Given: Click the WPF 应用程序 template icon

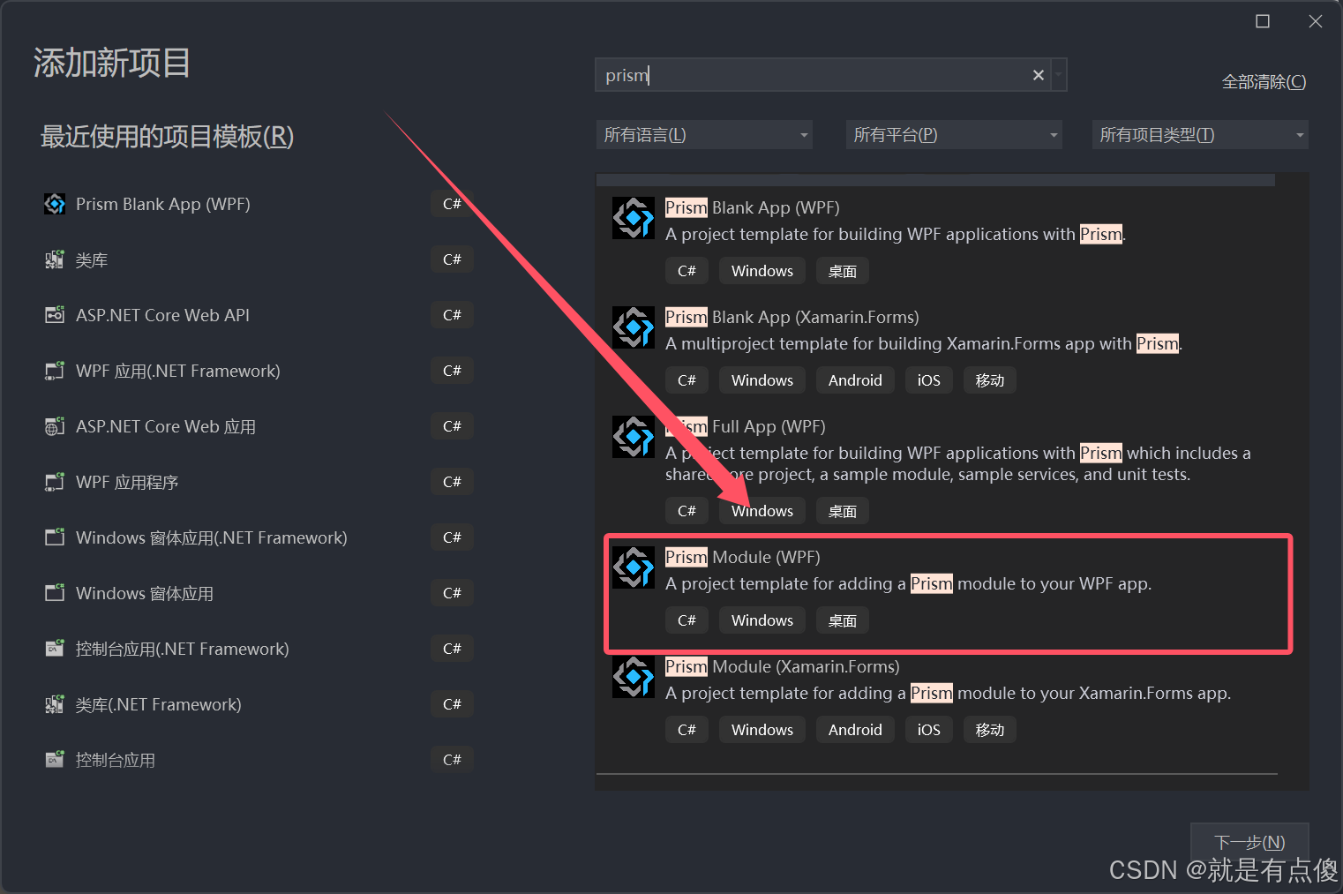Looking at the screenshot, I should (x=54, y=482).
